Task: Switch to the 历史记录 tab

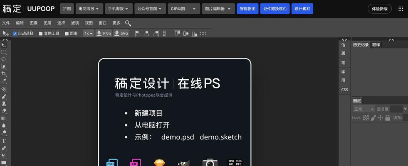Action: [x=361, y=45]
